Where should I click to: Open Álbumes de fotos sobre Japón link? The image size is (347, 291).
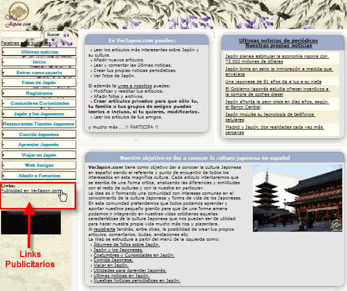126,244
